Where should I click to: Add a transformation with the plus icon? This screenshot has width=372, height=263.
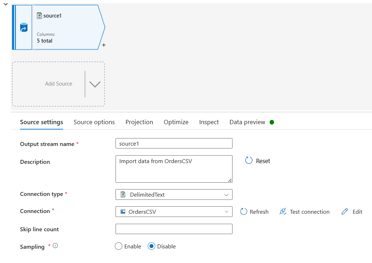(x=104, y=45)
